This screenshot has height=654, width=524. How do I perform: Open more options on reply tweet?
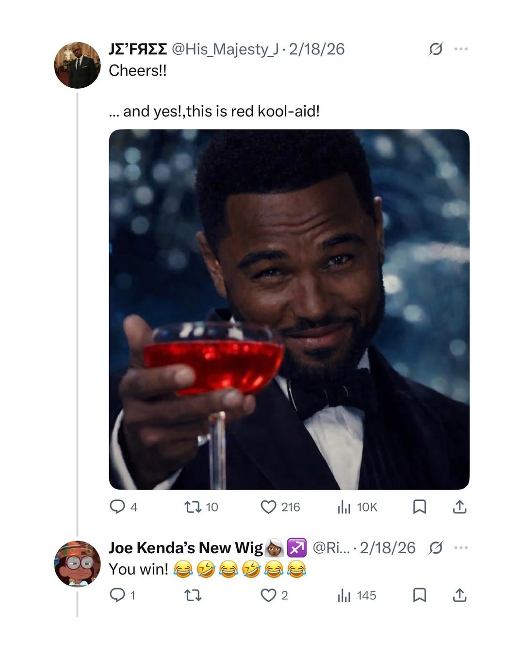point(461,548)
